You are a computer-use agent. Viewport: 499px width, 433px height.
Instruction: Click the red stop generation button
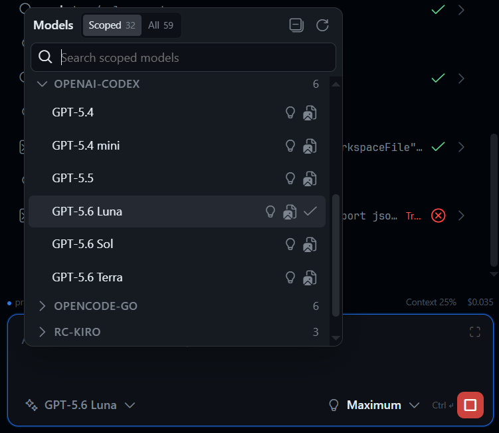[470, 405]
